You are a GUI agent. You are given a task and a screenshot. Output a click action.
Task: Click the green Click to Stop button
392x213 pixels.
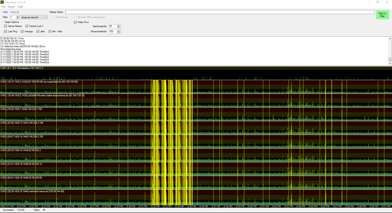coord(382,15)
